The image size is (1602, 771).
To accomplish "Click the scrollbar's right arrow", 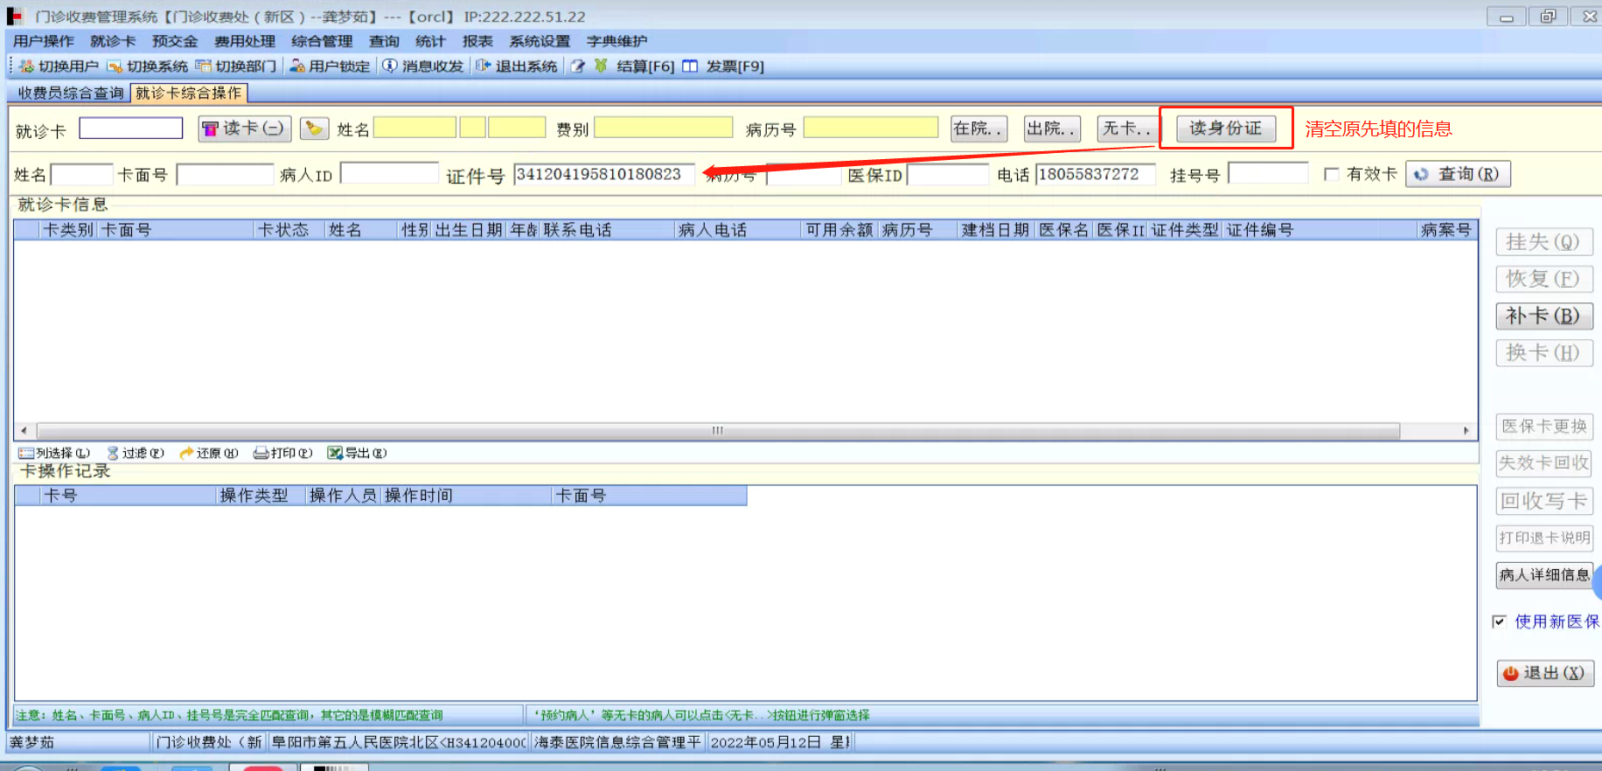I will [1466, 431].
